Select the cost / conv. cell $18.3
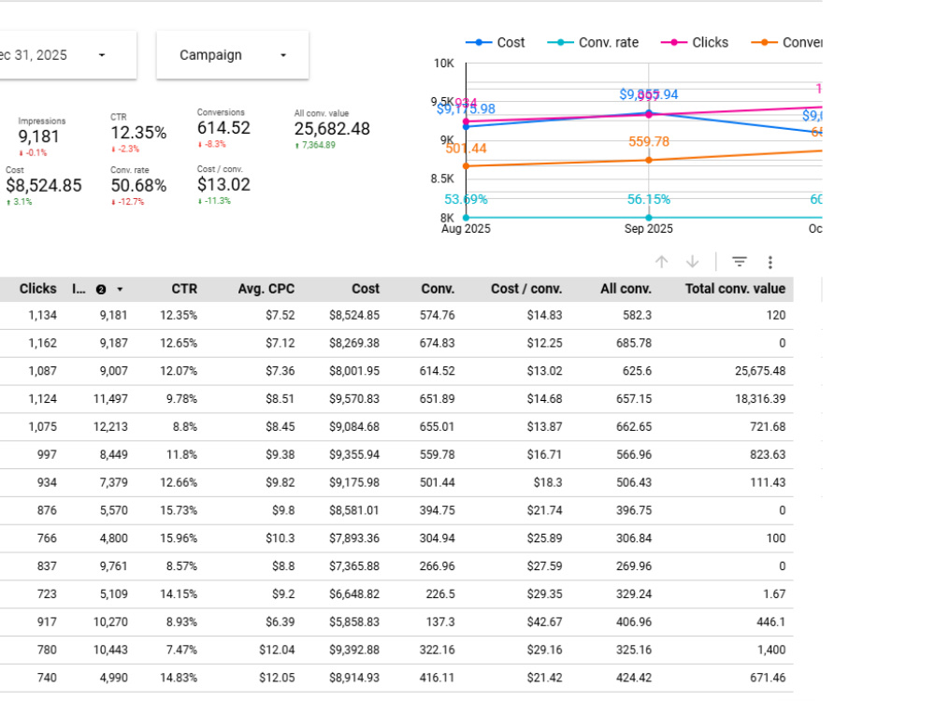 point(547,483)
